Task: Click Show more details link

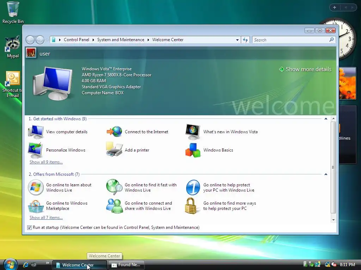Action: [306, 69]
